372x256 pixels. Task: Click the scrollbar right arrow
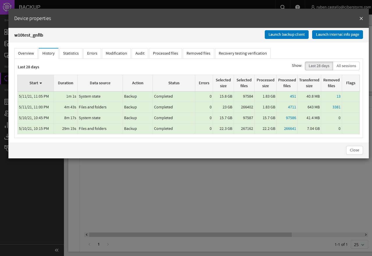click(x=366, y=234)
